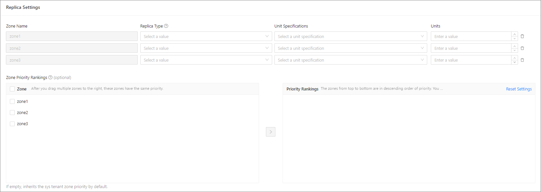
Task: Enable the zone3 checkbox
Action: [12, 124]
